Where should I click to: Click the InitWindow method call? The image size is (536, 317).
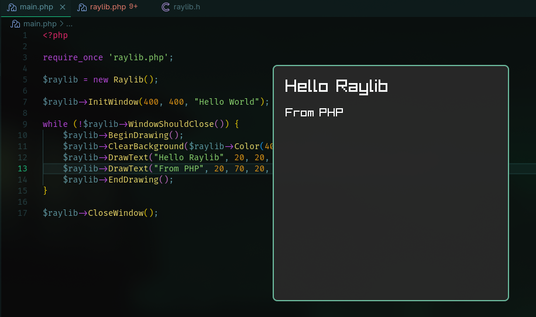tap(114, 102)
